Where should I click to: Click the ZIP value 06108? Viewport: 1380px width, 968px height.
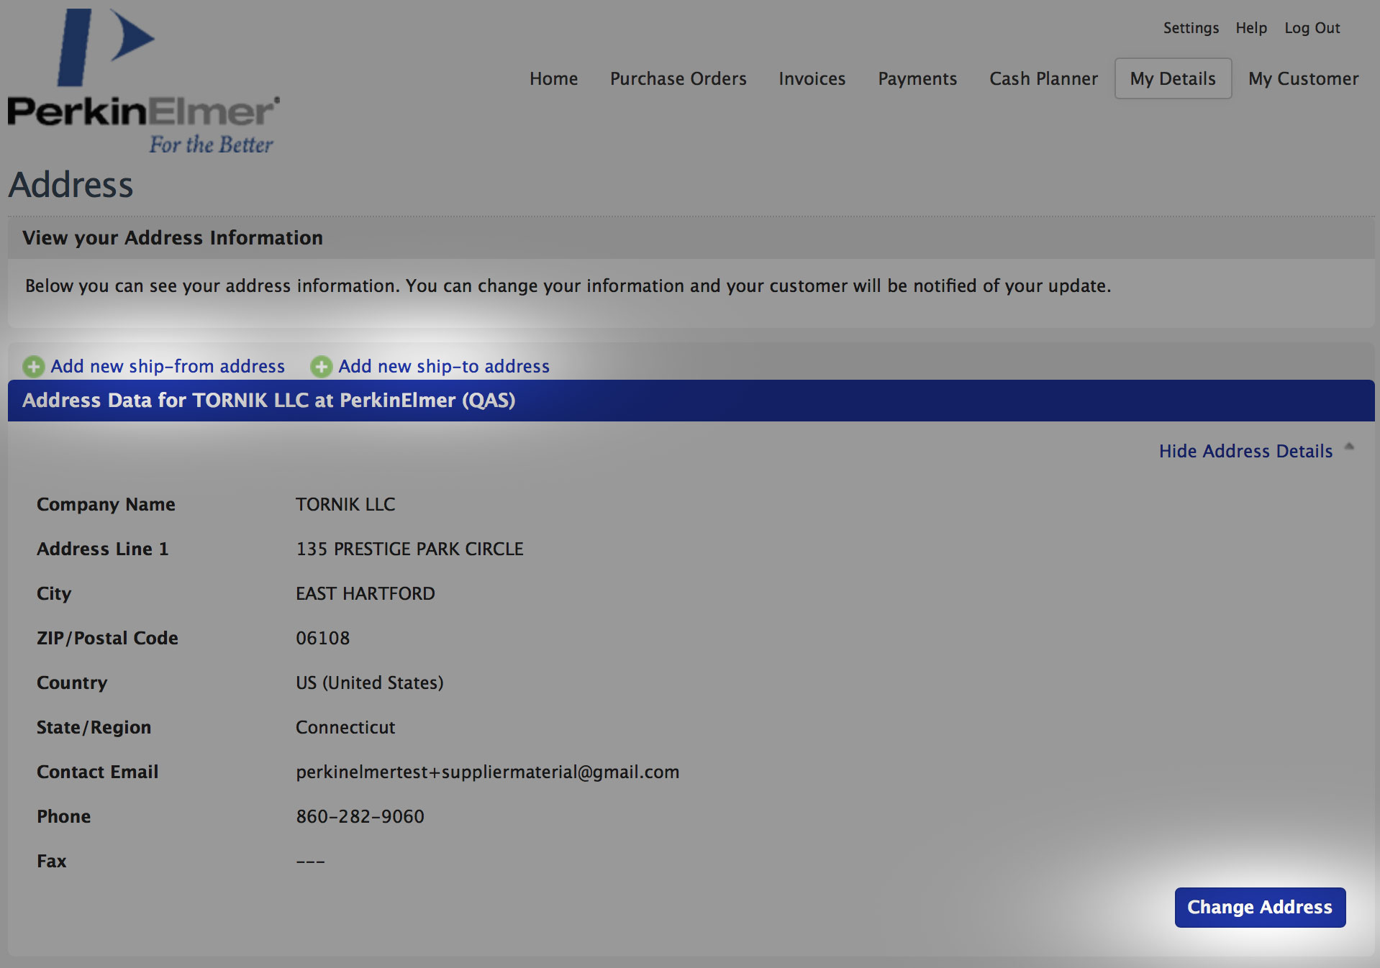(x=322, y=638)
